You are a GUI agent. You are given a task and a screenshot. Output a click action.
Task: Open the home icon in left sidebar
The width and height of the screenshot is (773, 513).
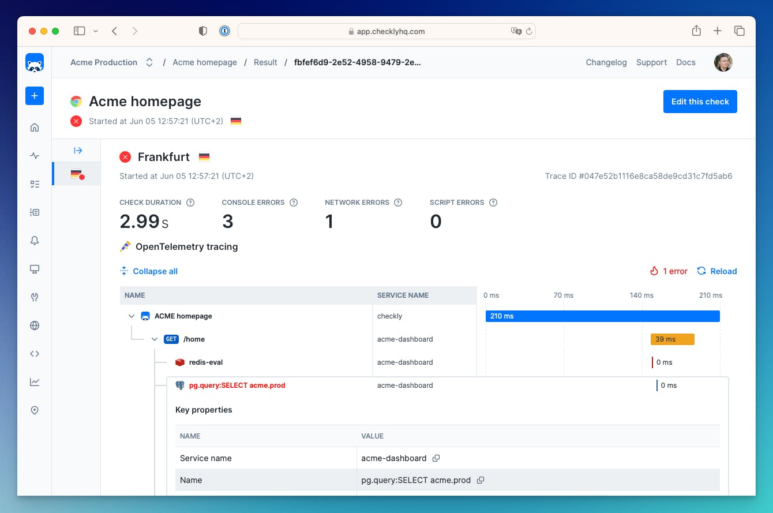click(35, 128)
